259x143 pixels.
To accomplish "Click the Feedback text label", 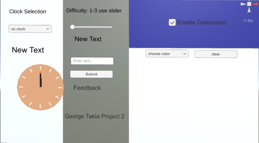I will pyautogui.click(x=87, y=88).
